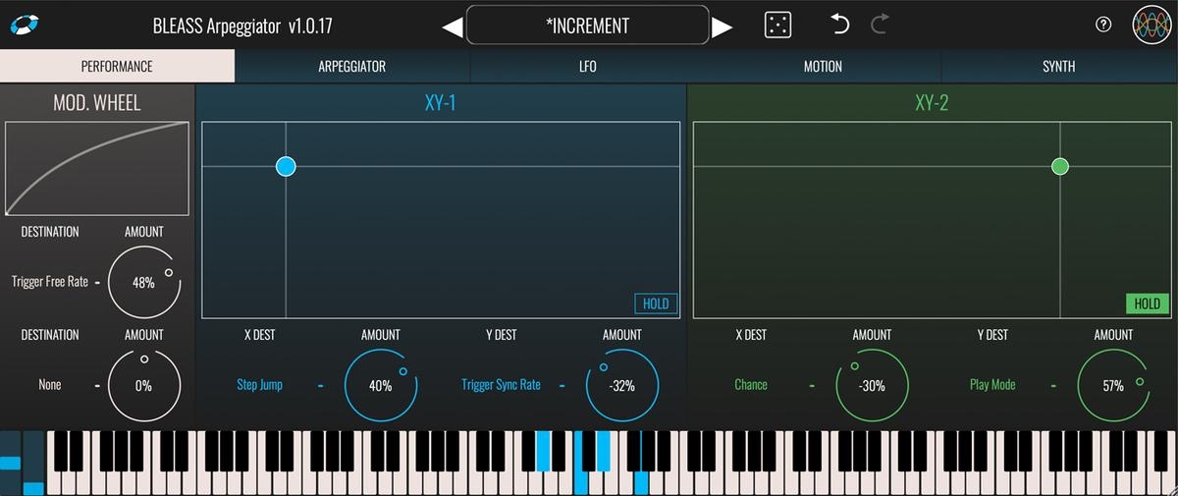Click the redo arrow icon
The height and width of the screenshot is (496, 1178).
coord(879,25)
